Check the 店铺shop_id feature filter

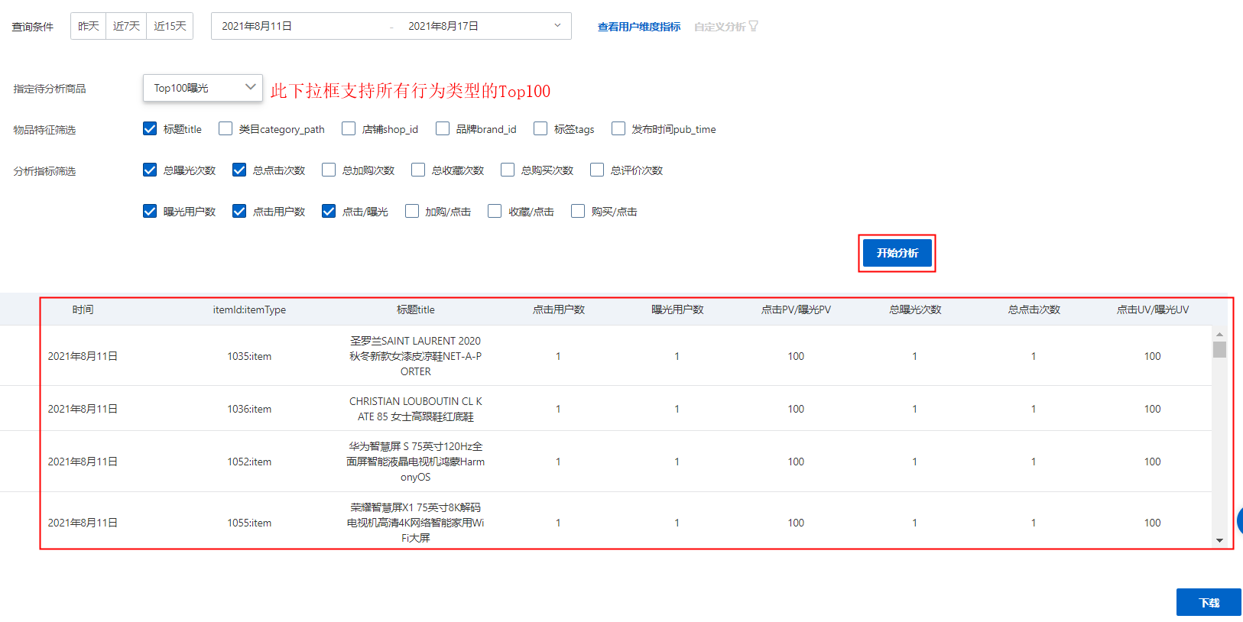click(x=349, y=128)
